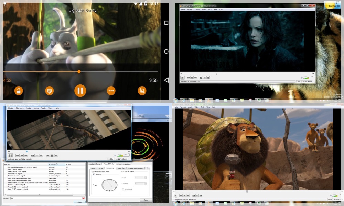344x206 pixels.
Task: Open Media menu in Underworld Evolution window
Action: click(x=183, y=9)
